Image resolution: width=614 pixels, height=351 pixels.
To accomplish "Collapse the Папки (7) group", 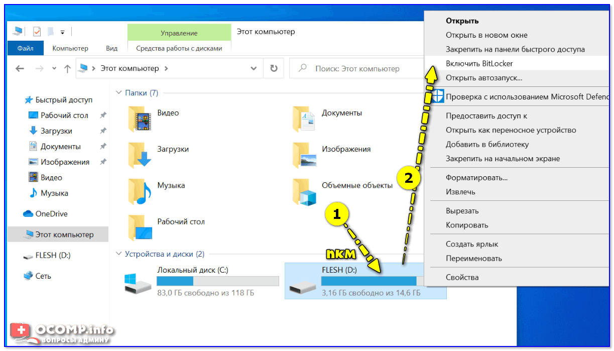I will [x=119, y=93].
